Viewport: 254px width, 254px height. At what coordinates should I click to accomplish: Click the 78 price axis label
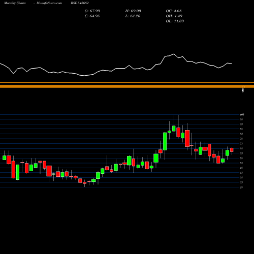tap(241, 139)
